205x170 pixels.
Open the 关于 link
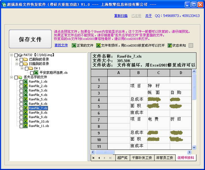(x=148, y=16)
